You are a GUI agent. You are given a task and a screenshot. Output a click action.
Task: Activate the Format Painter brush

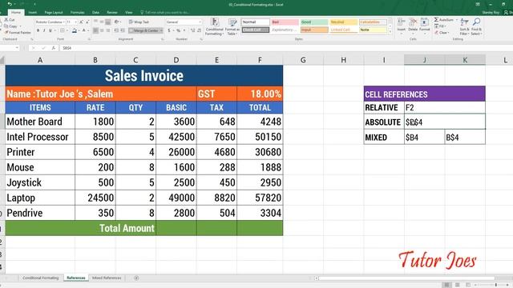18,33
